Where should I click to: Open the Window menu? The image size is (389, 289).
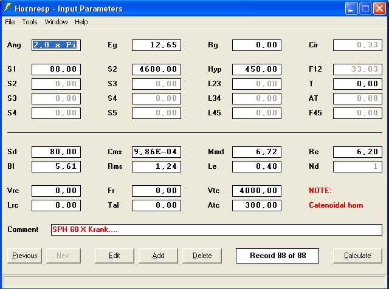[57, 22]
